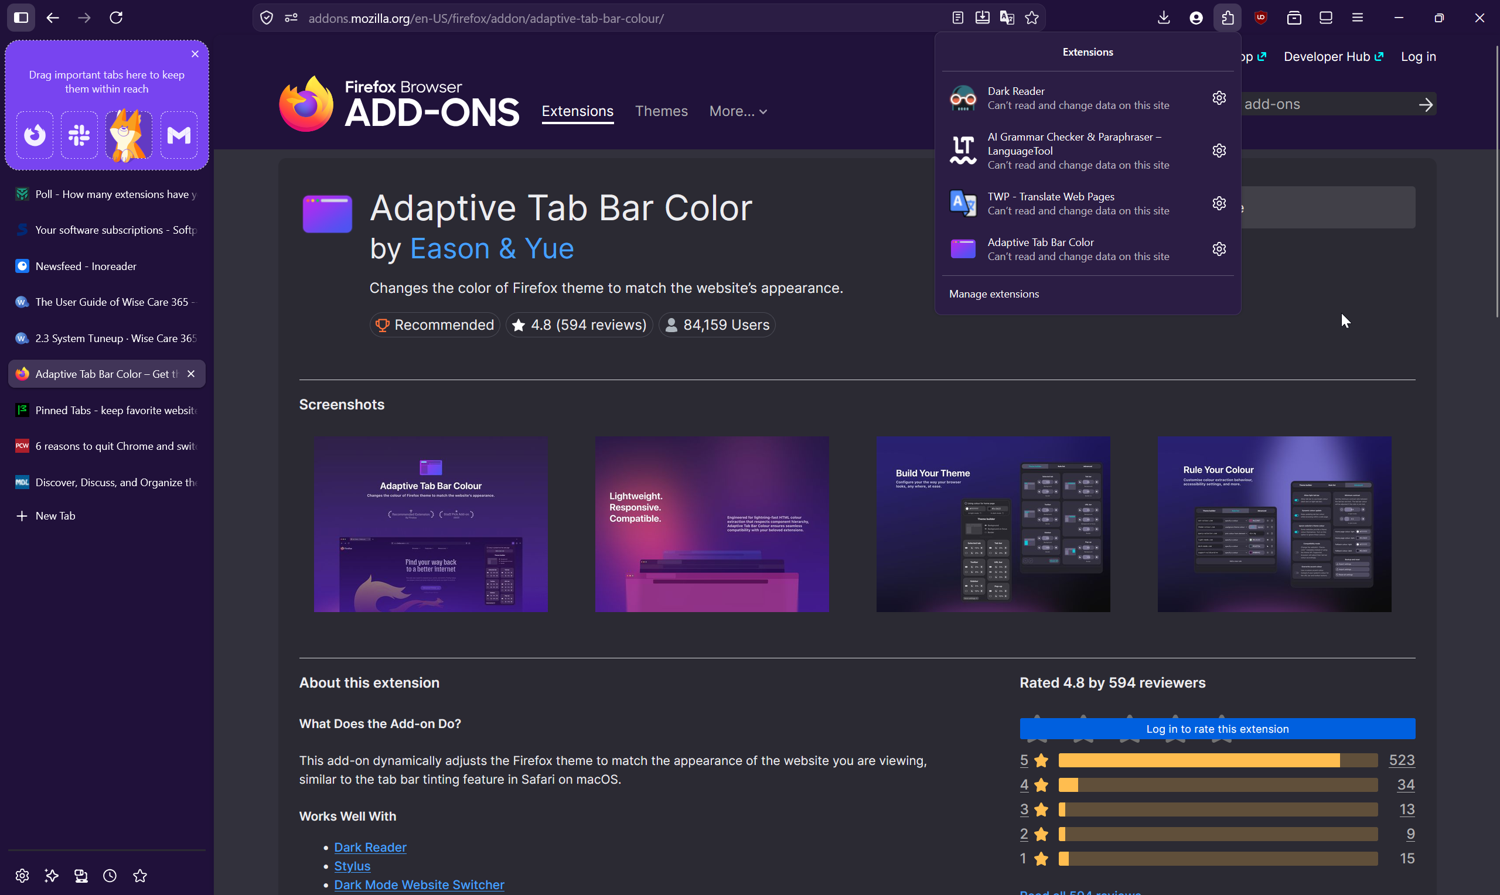
Task: Click the 523 five-star review count
Action: 1402,760
